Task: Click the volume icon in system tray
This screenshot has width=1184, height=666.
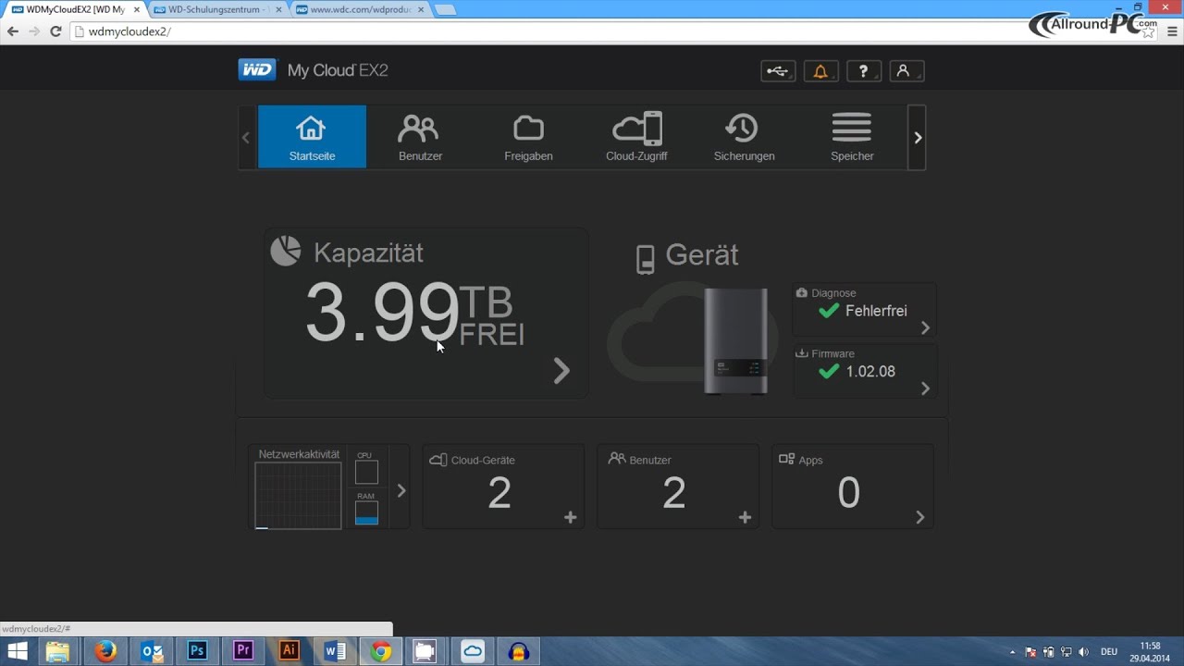Action: coord(1083,652)
